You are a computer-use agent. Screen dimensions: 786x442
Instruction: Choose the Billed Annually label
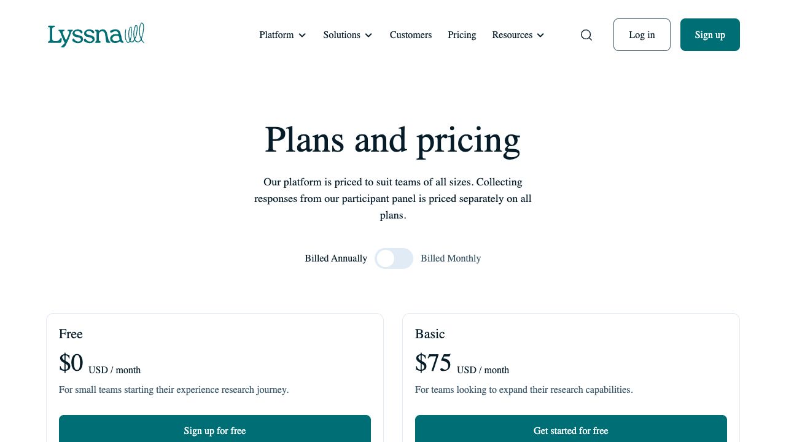click(x=336, y=258)
